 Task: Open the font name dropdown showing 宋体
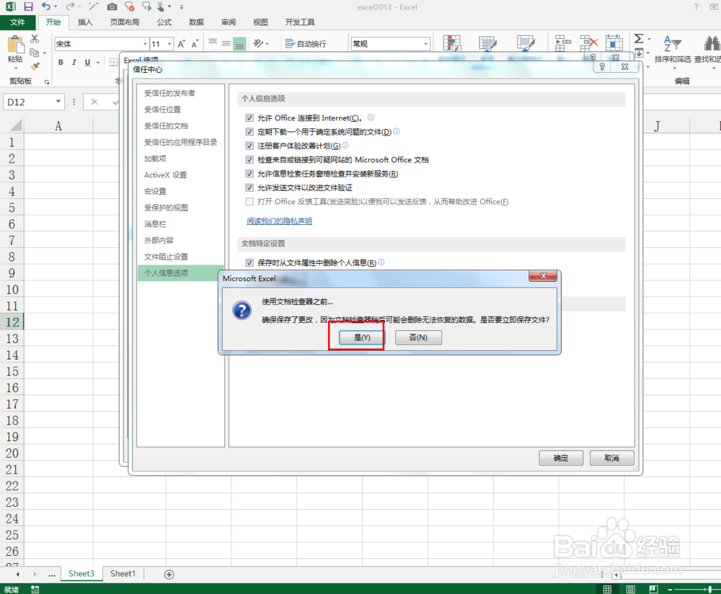146,43
